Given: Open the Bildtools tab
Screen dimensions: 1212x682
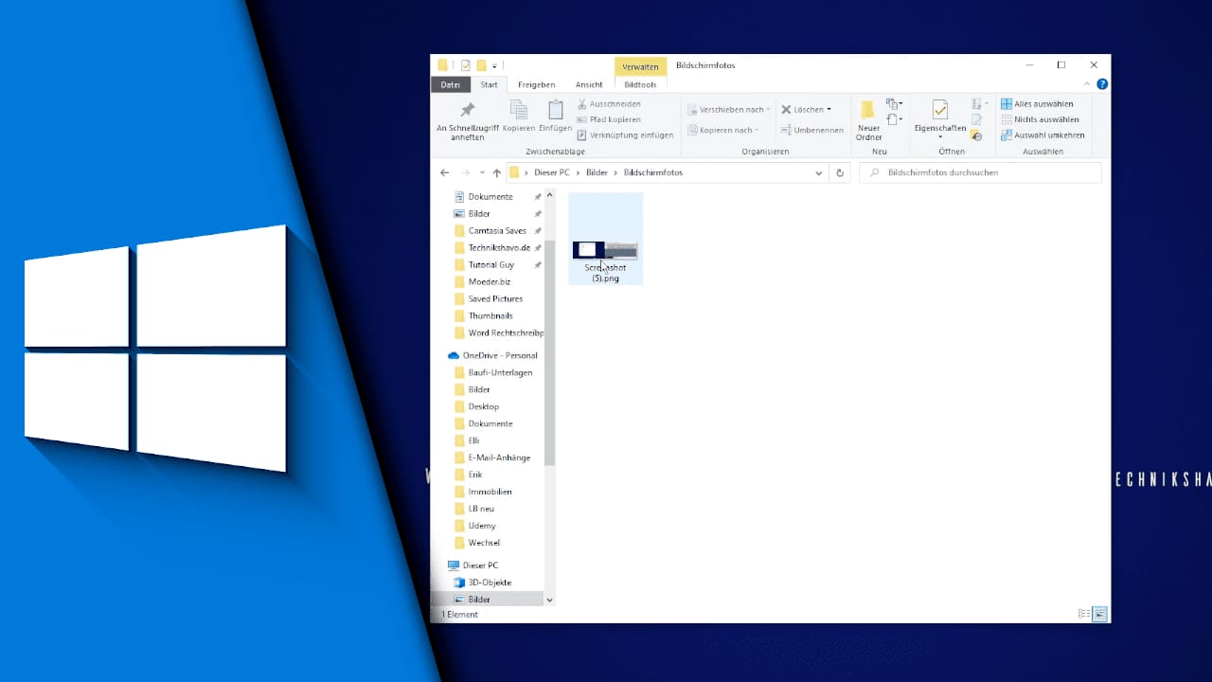Looking at the screenshot, I should click(x=640, y=84).
